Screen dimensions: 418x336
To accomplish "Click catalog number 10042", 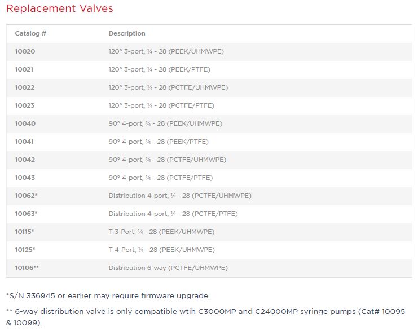I will tap(25, 160).
